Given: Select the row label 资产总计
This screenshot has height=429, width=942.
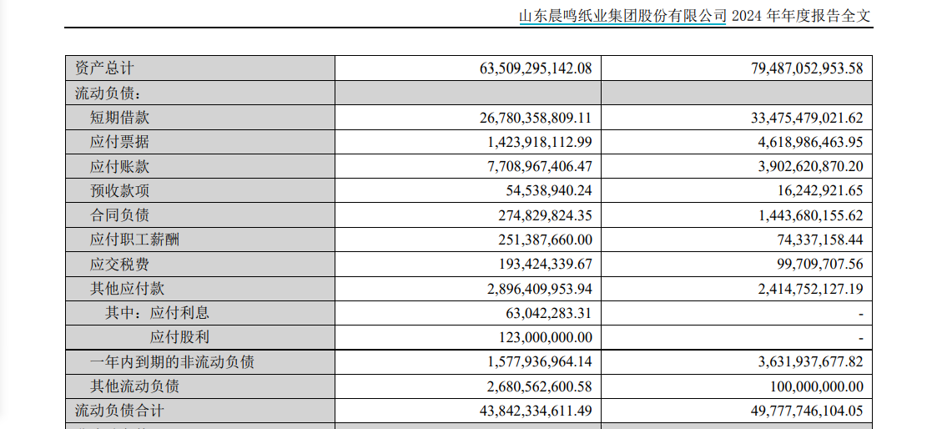Looking at the screenshot, I should click(x=104, y=68).
